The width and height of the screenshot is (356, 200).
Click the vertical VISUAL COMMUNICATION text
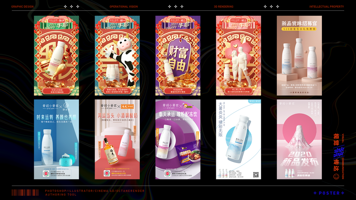pyautogui.click(x=343, y=156)
